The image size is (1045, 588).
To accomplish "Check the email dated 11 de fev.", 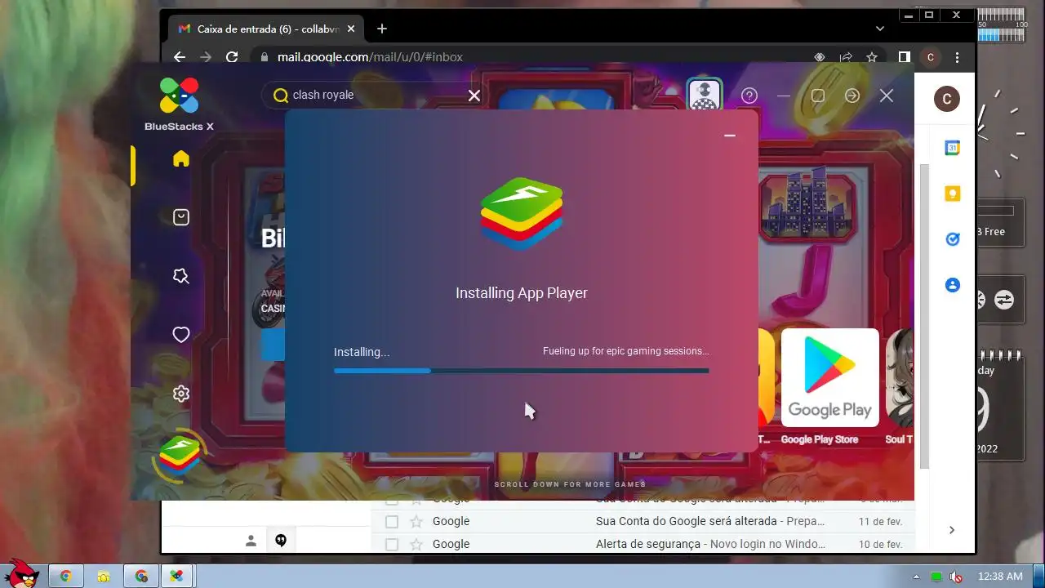I will (392, 521).
